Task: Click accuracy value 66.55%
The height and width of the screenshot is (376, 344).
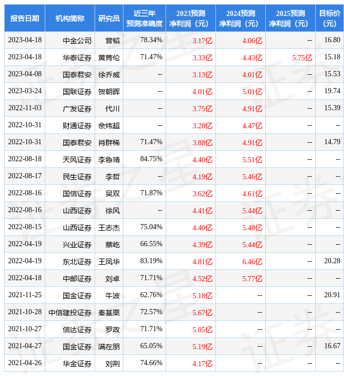Action: [x=151, y=244]
